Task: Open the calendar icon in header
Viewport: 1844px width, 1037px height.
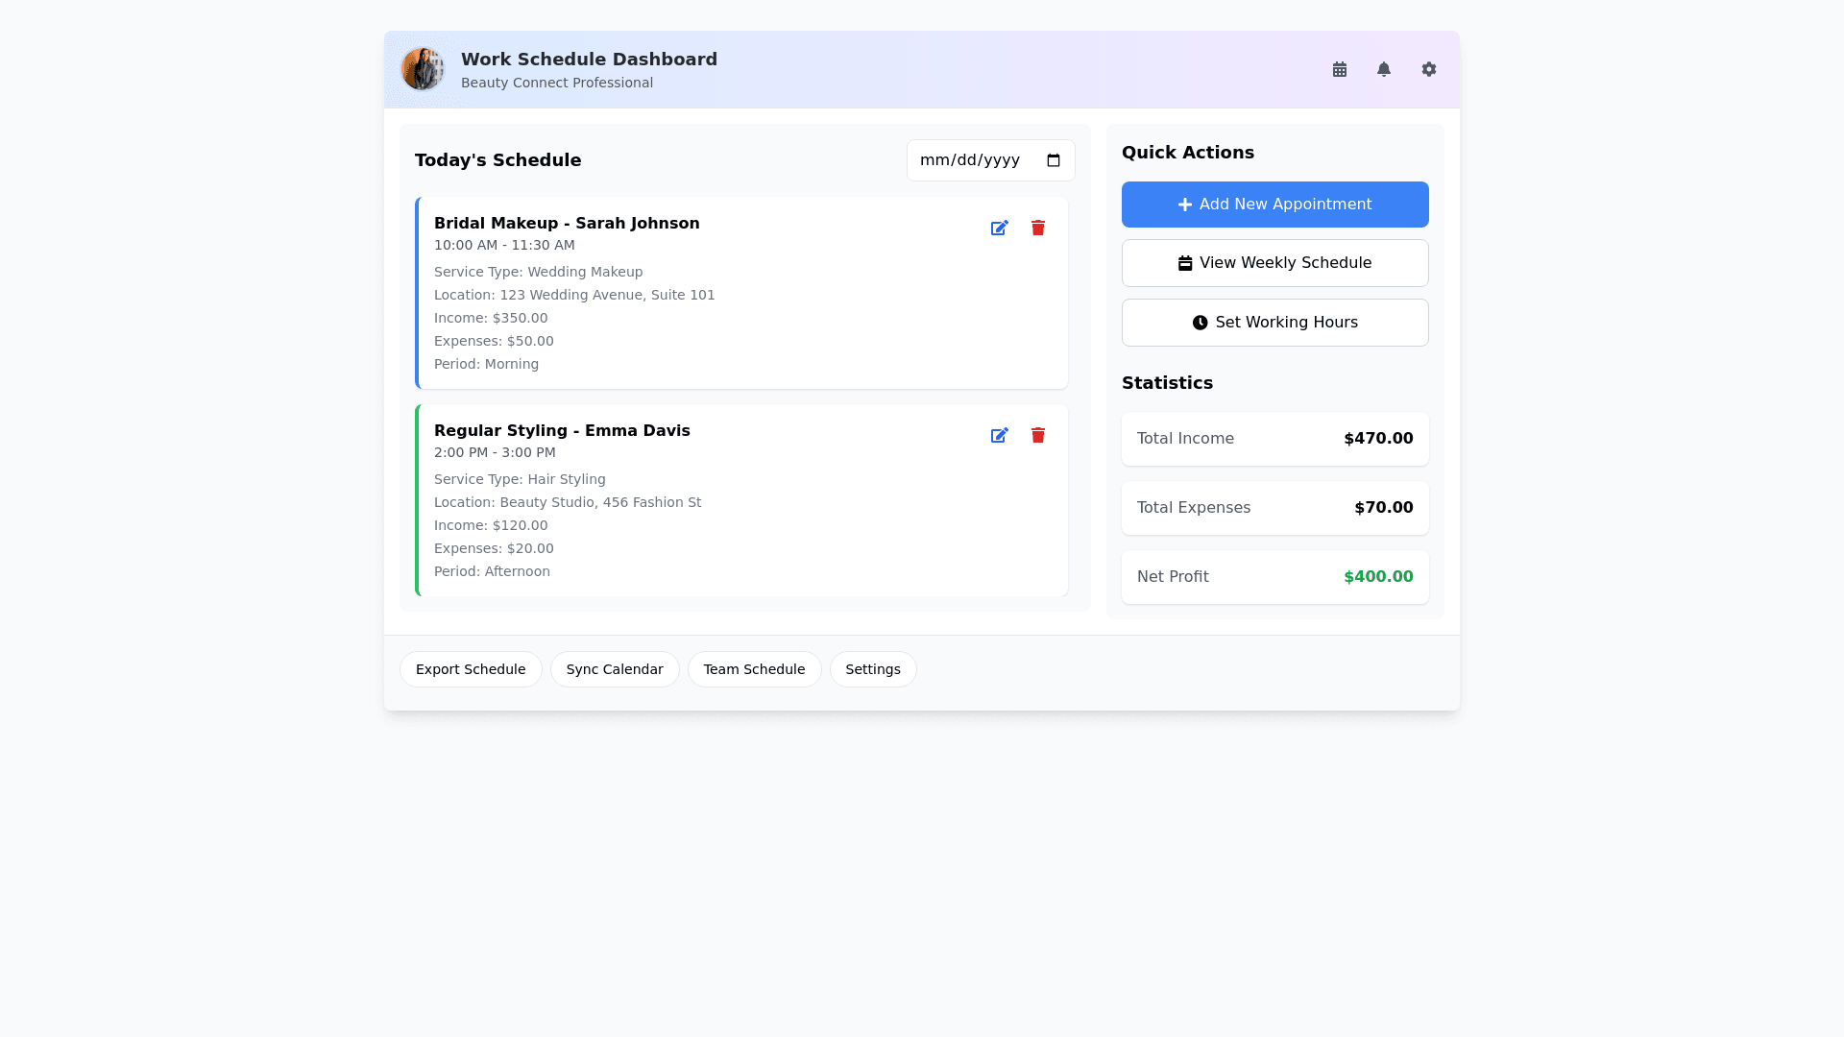Action: coord(1340,69)
